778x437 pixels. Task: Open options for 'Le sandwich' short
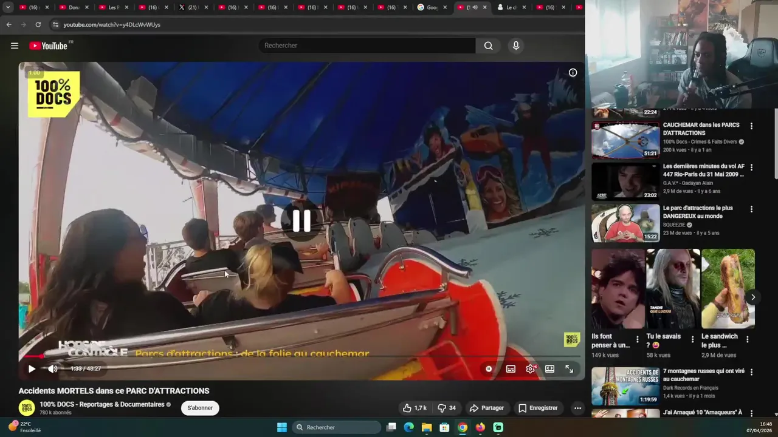tap(748, 340)
